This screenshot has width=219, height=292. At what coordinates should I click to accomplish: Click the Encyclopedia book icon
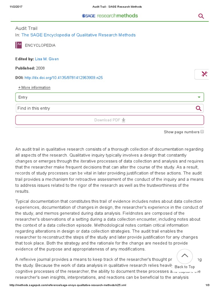coord(19,45)
